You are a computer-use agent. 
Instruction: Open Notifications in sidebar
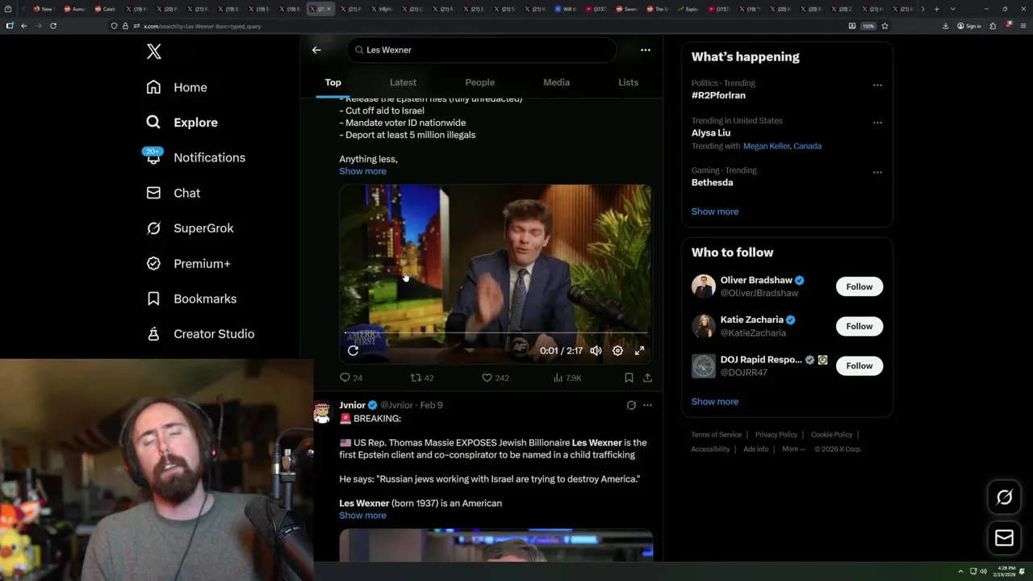pos(194,157)
